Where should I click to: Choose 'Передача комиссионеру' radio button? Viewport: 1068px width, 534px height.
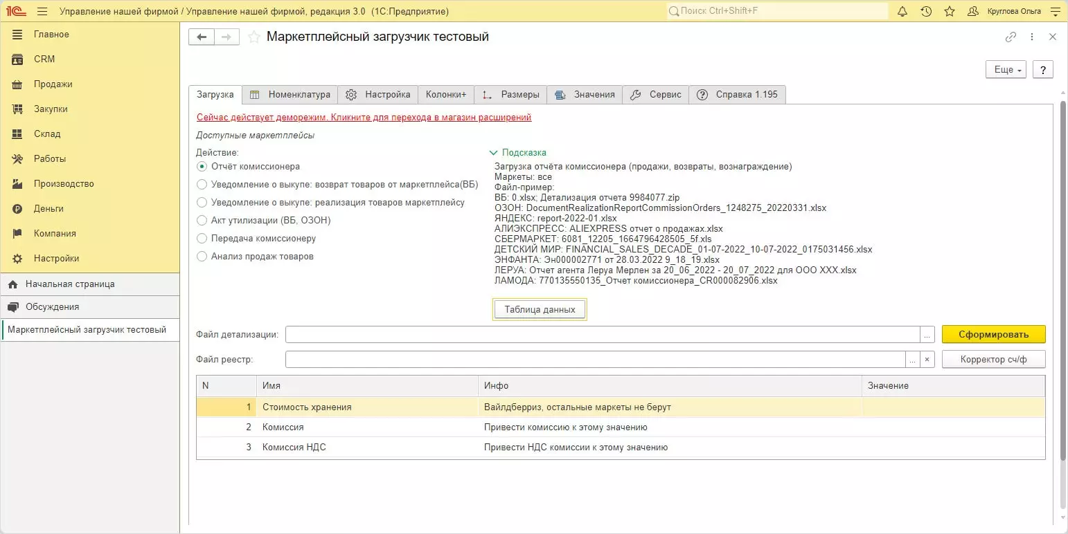(202, 239)
